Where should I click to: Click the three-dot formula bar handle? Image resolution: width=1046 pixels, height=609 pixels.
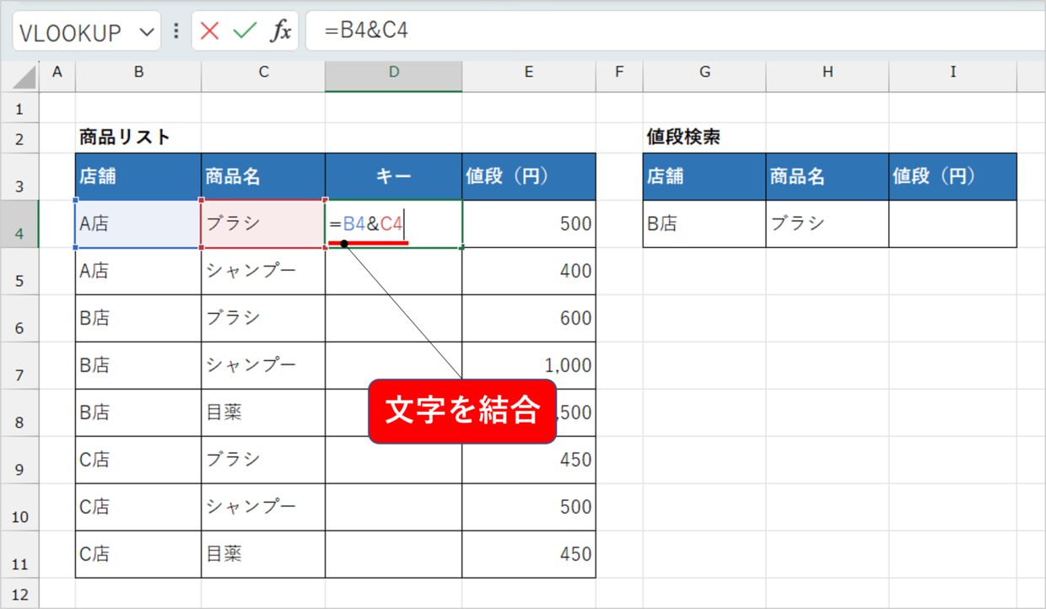pos(175,32)
